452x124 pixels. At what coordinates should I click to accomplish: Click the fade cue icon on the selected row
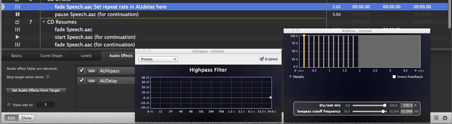coord(17,7)
